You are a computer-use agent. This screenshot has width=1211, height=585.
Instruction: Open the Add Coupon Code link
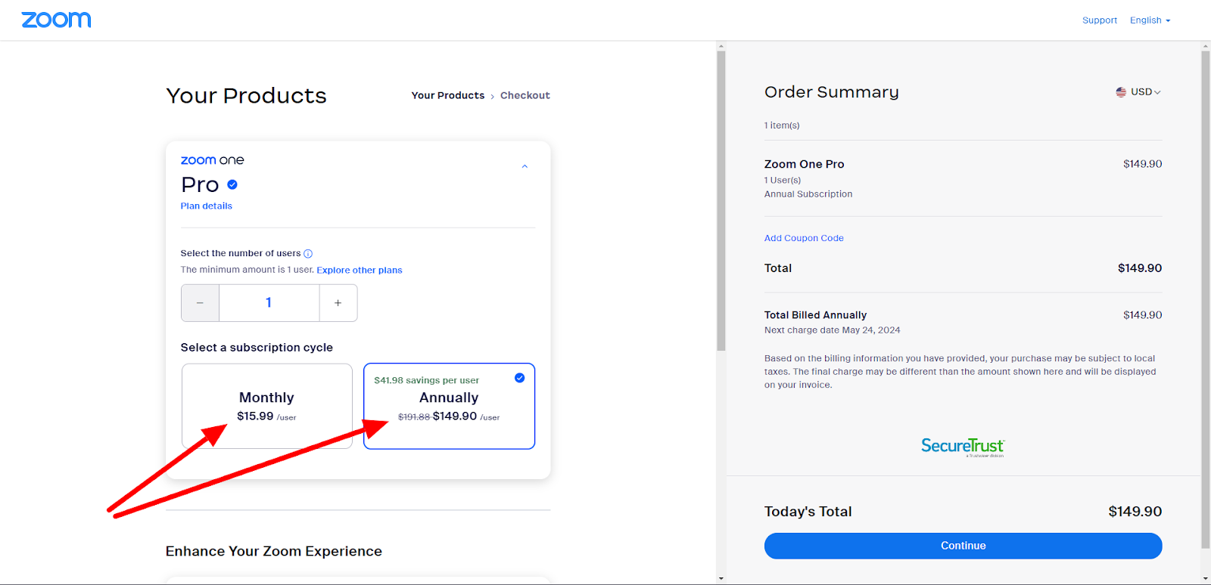click(x=804, y=238)
